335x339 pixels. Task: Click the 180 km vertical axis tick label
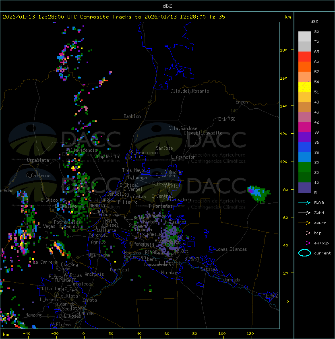point(283,50)
